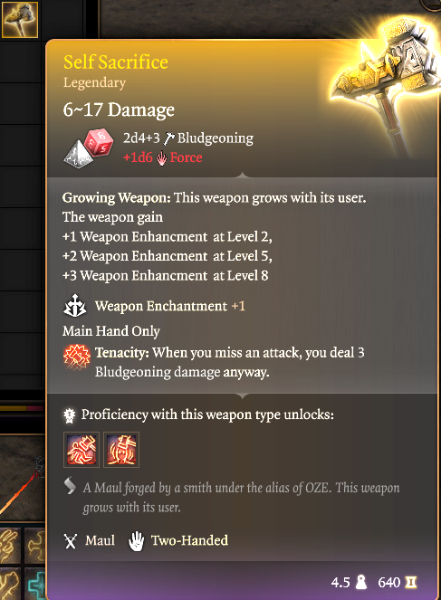
Task: Click the Bludgeoning hammer icon
Action: click(x=168, y=138)
